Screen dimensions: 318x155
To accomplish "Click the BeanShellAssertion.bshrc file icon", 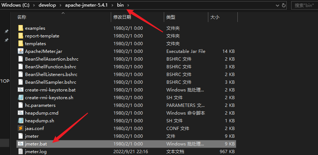I will click(21, 59).
